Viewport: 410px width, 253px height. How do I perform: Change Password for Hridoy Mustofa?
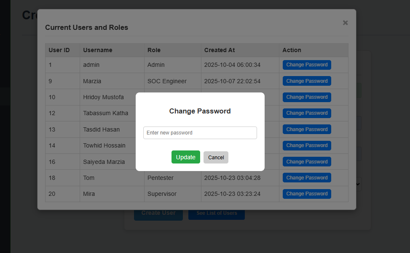tap(307, 97)
